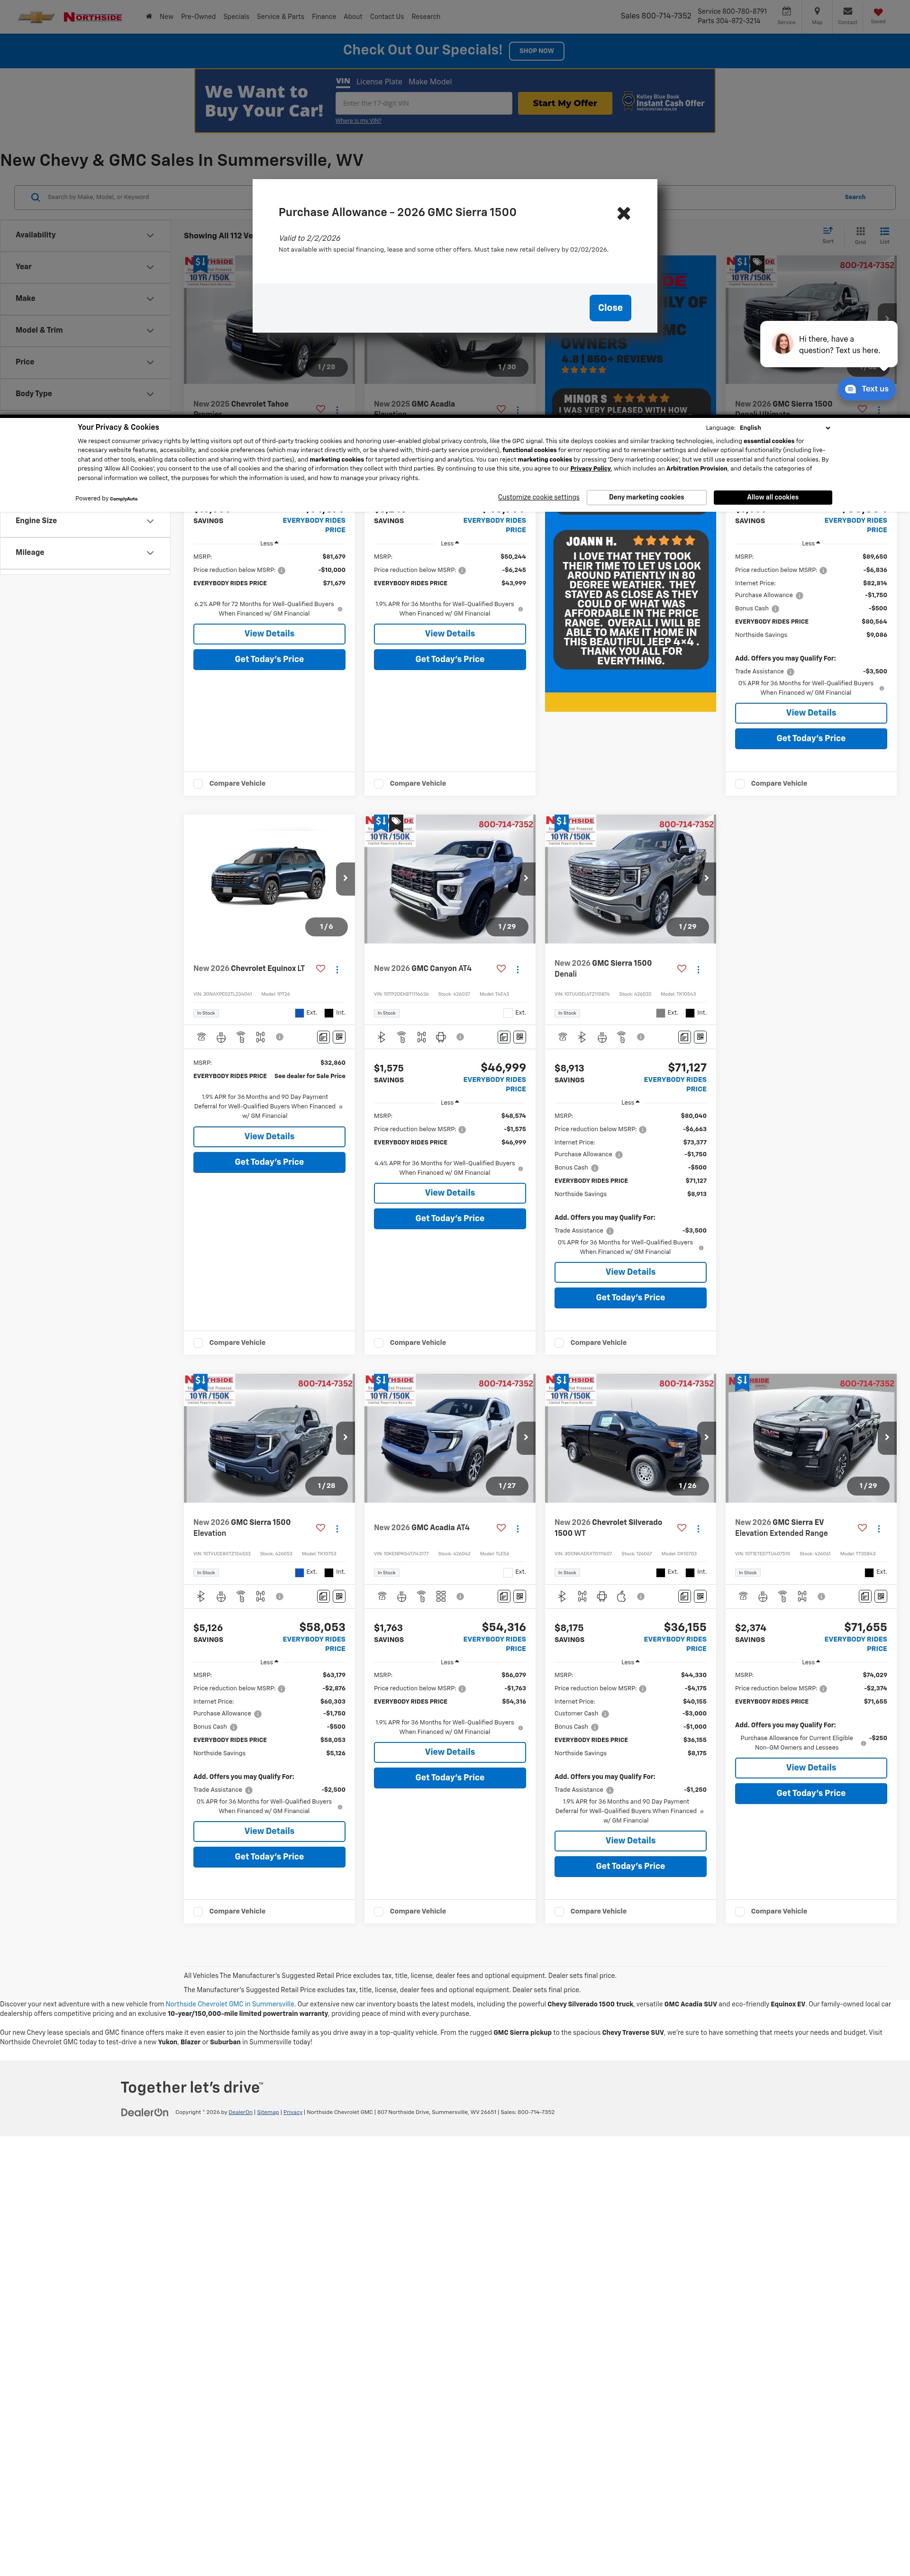Open the New menu in navigation
Screen dimensions: 910x2576
click(x=166, y=16)
